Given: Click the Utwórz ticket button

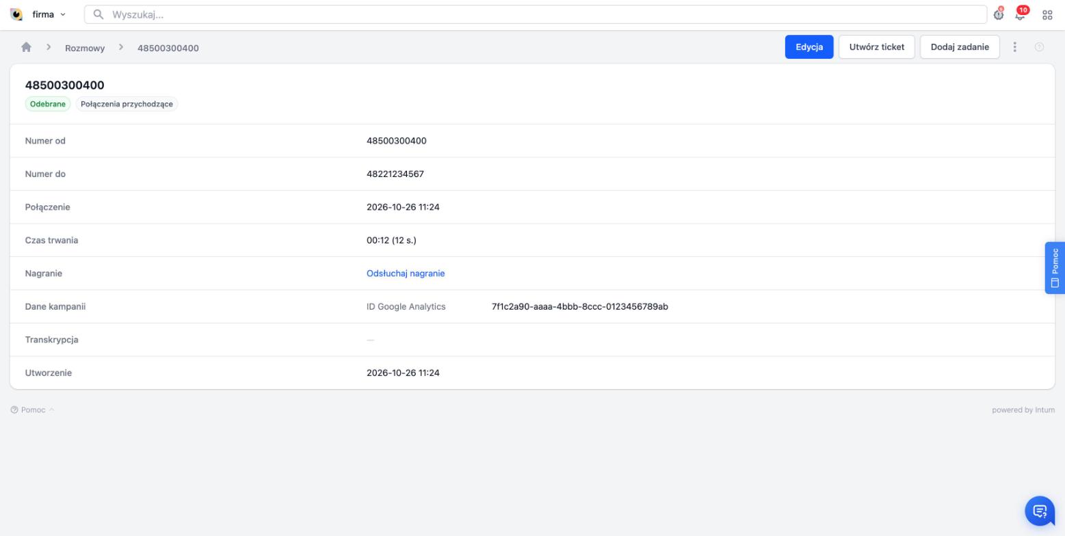Looking at the screenshot, I should pos(877,47).
